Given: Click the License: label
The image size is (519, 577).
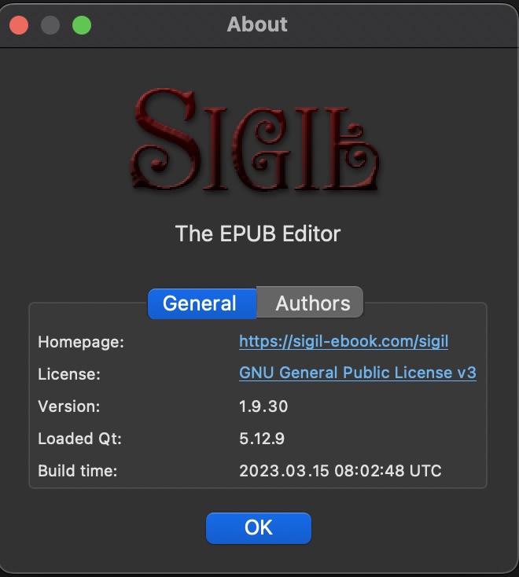Looking at the screenshot, I should point(69,374).
